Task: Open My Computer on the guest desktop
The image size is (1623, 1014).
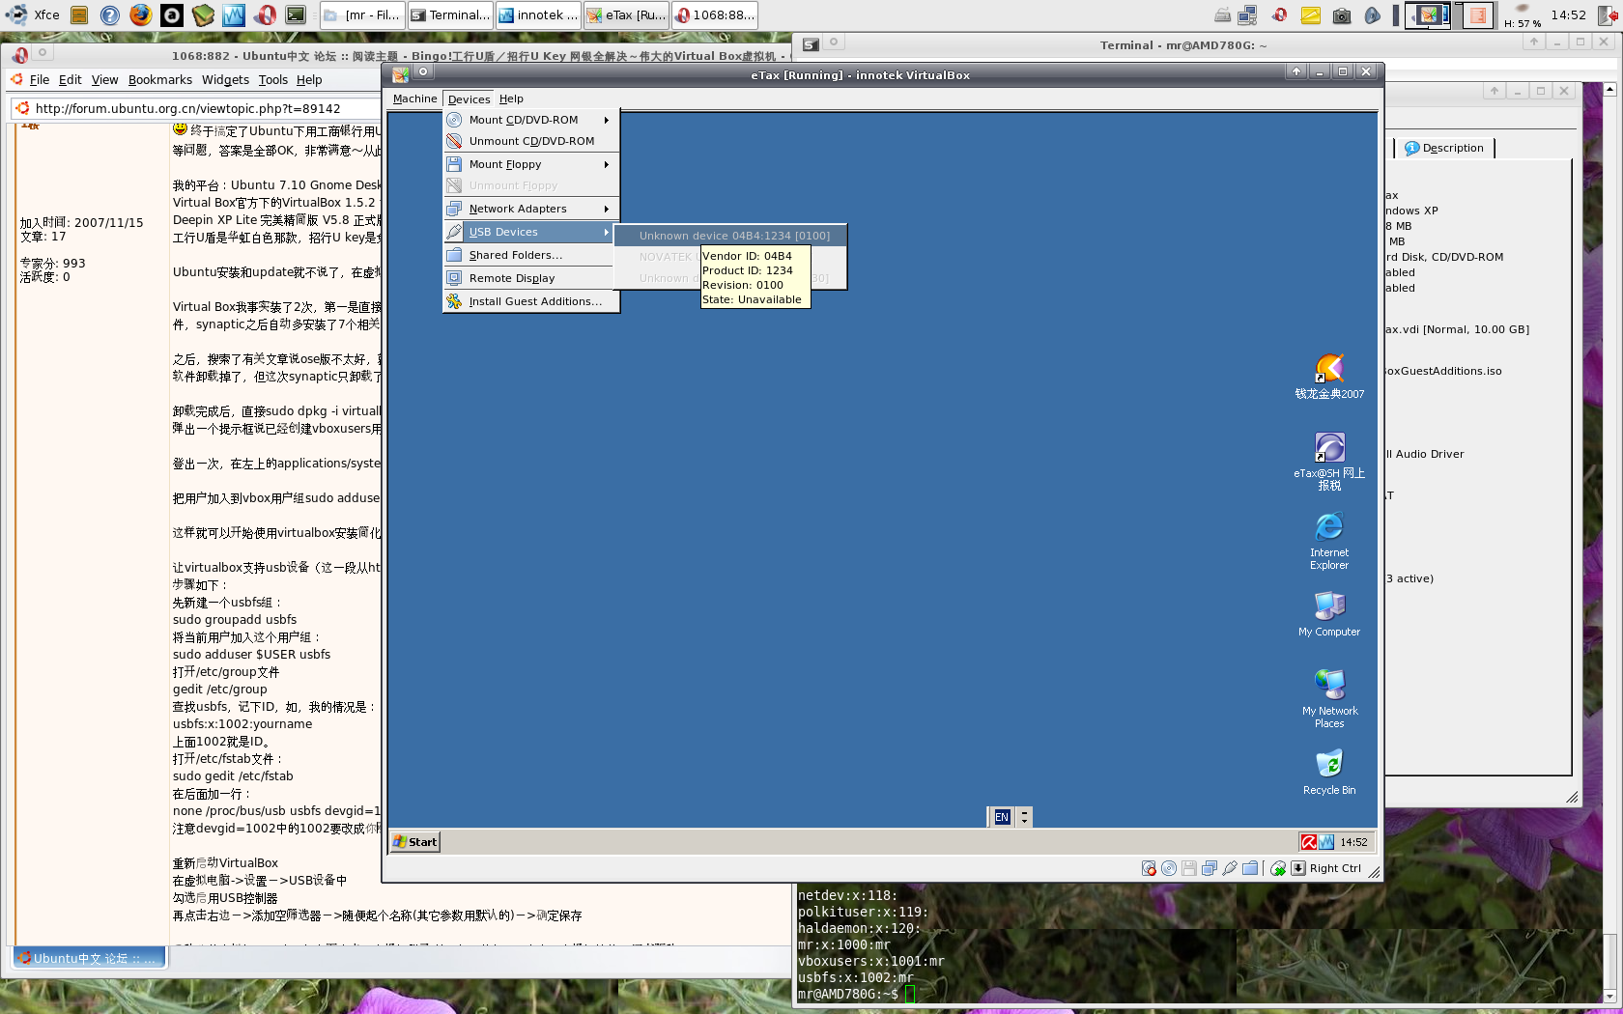Action: (x=1329, y=614)
